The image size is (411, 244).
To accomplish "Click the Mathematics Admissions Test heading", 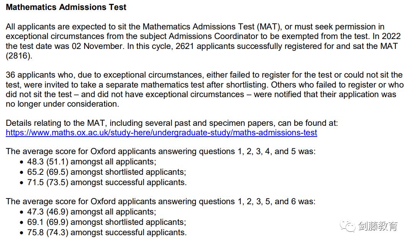I will pyautogui.click(x=66, y=7).
